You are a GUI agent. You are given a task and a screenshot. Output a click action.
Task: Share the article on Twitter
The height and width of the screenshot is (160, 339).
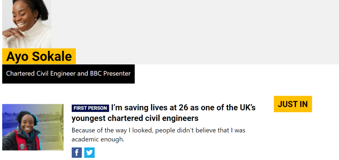tap(89, 153)
